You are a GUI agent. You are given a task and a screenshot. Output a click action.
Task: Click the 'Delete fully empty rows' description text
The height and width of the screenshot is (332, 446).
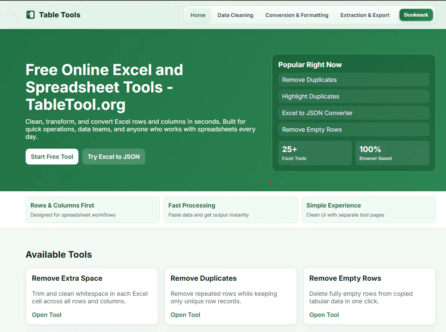pyautogui.click(x=361, y=297)
